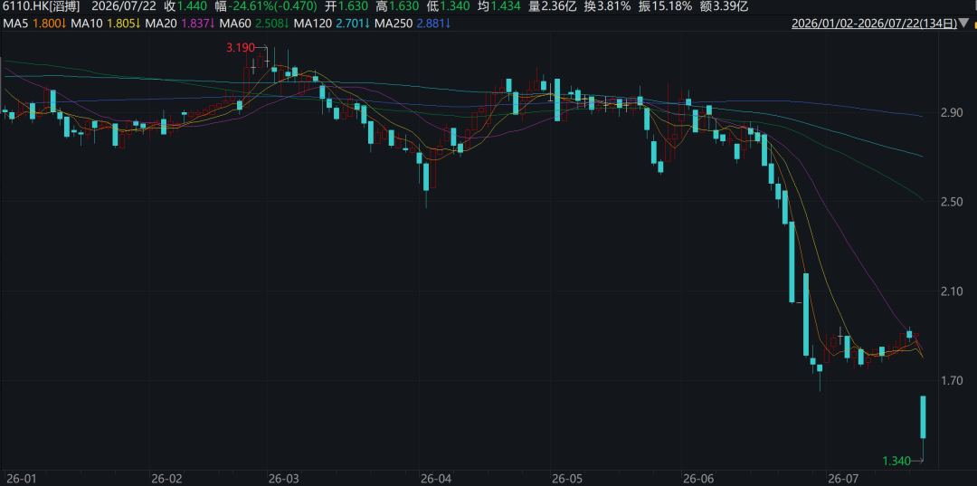The height and width of the screenshot is (486, 977).
Task: Click the 2026/01/02-2026/07/22(134日) range link
Action: pos(874,24)
